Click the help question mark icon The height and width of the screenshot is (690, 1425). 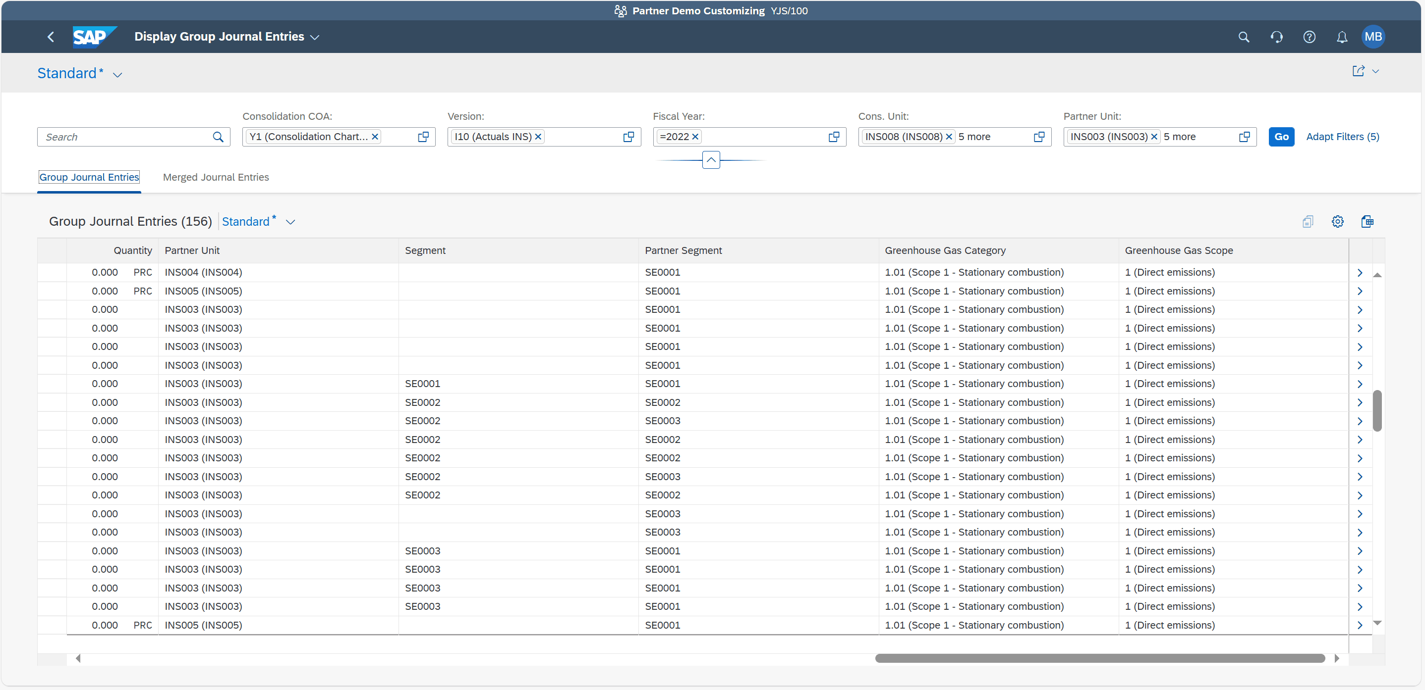point(1309,37)
